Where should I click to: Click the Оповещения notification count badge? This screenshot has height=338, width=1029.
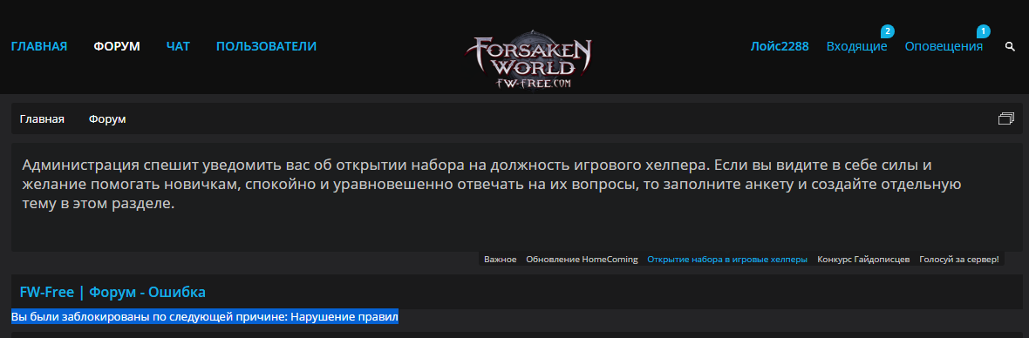(983, 30)
